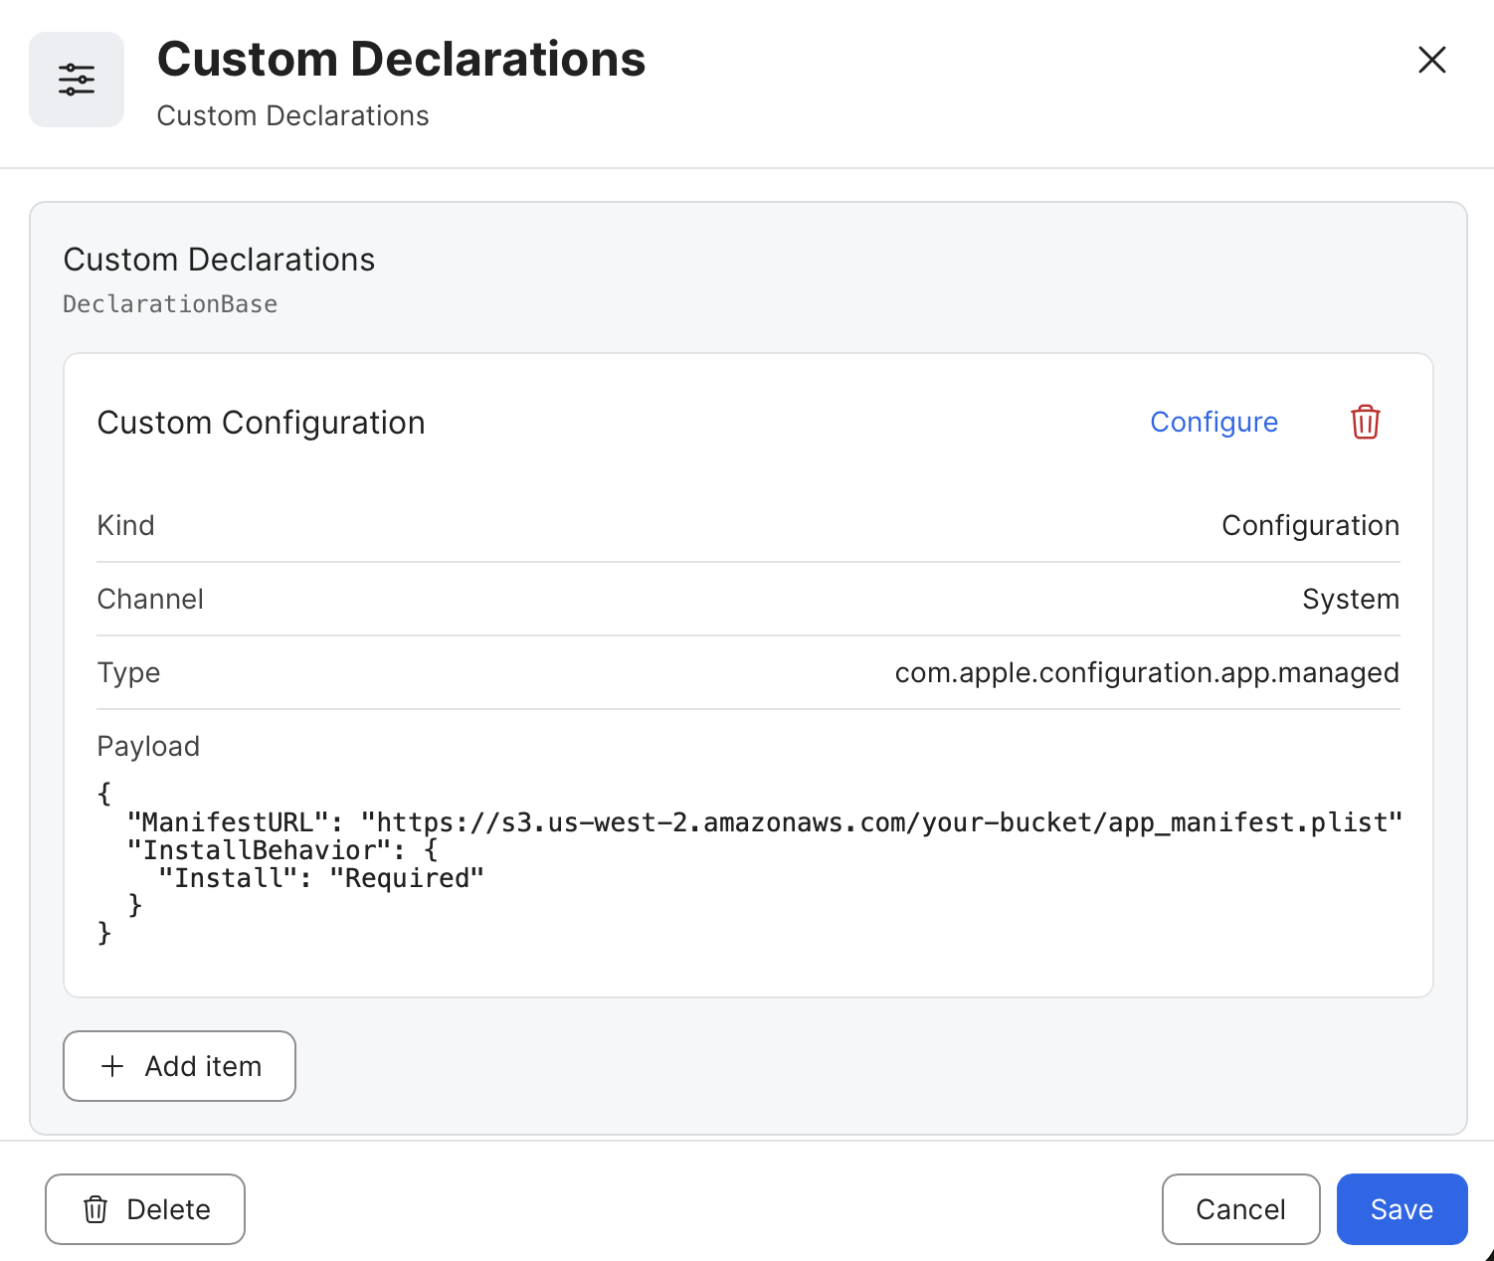Open Configure for Custom Configuration

coord(1214,422)
